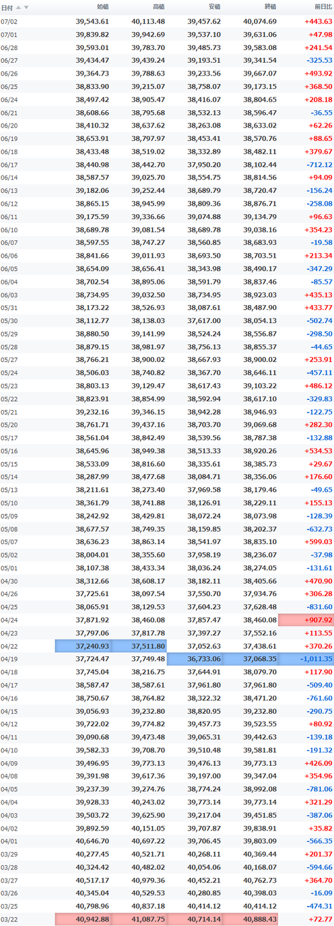334x926 pixels.
Task: Select the 06/17 change value -712.12
Action: pyautogui.click(x=319, y=164)
